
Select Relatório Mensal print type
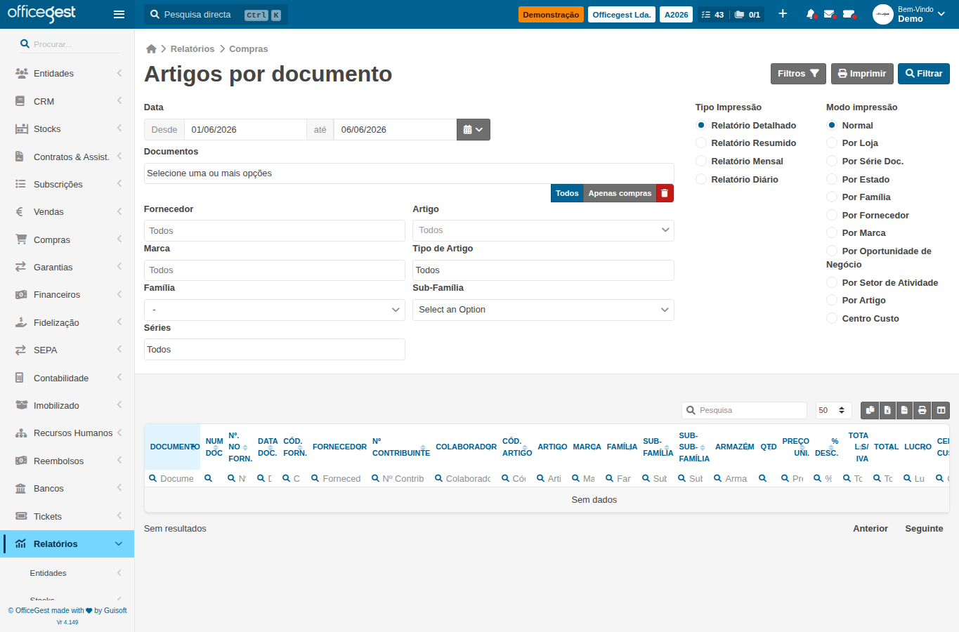[701, 161]
